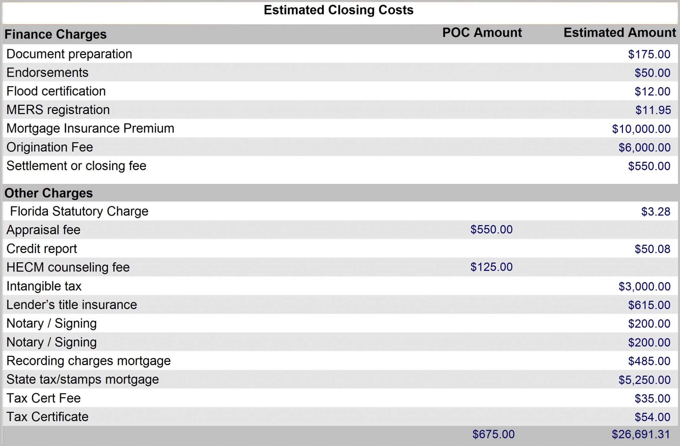The image size is (680, 446).
Task: Click the POC Amount column header
Action: [482, 33]
